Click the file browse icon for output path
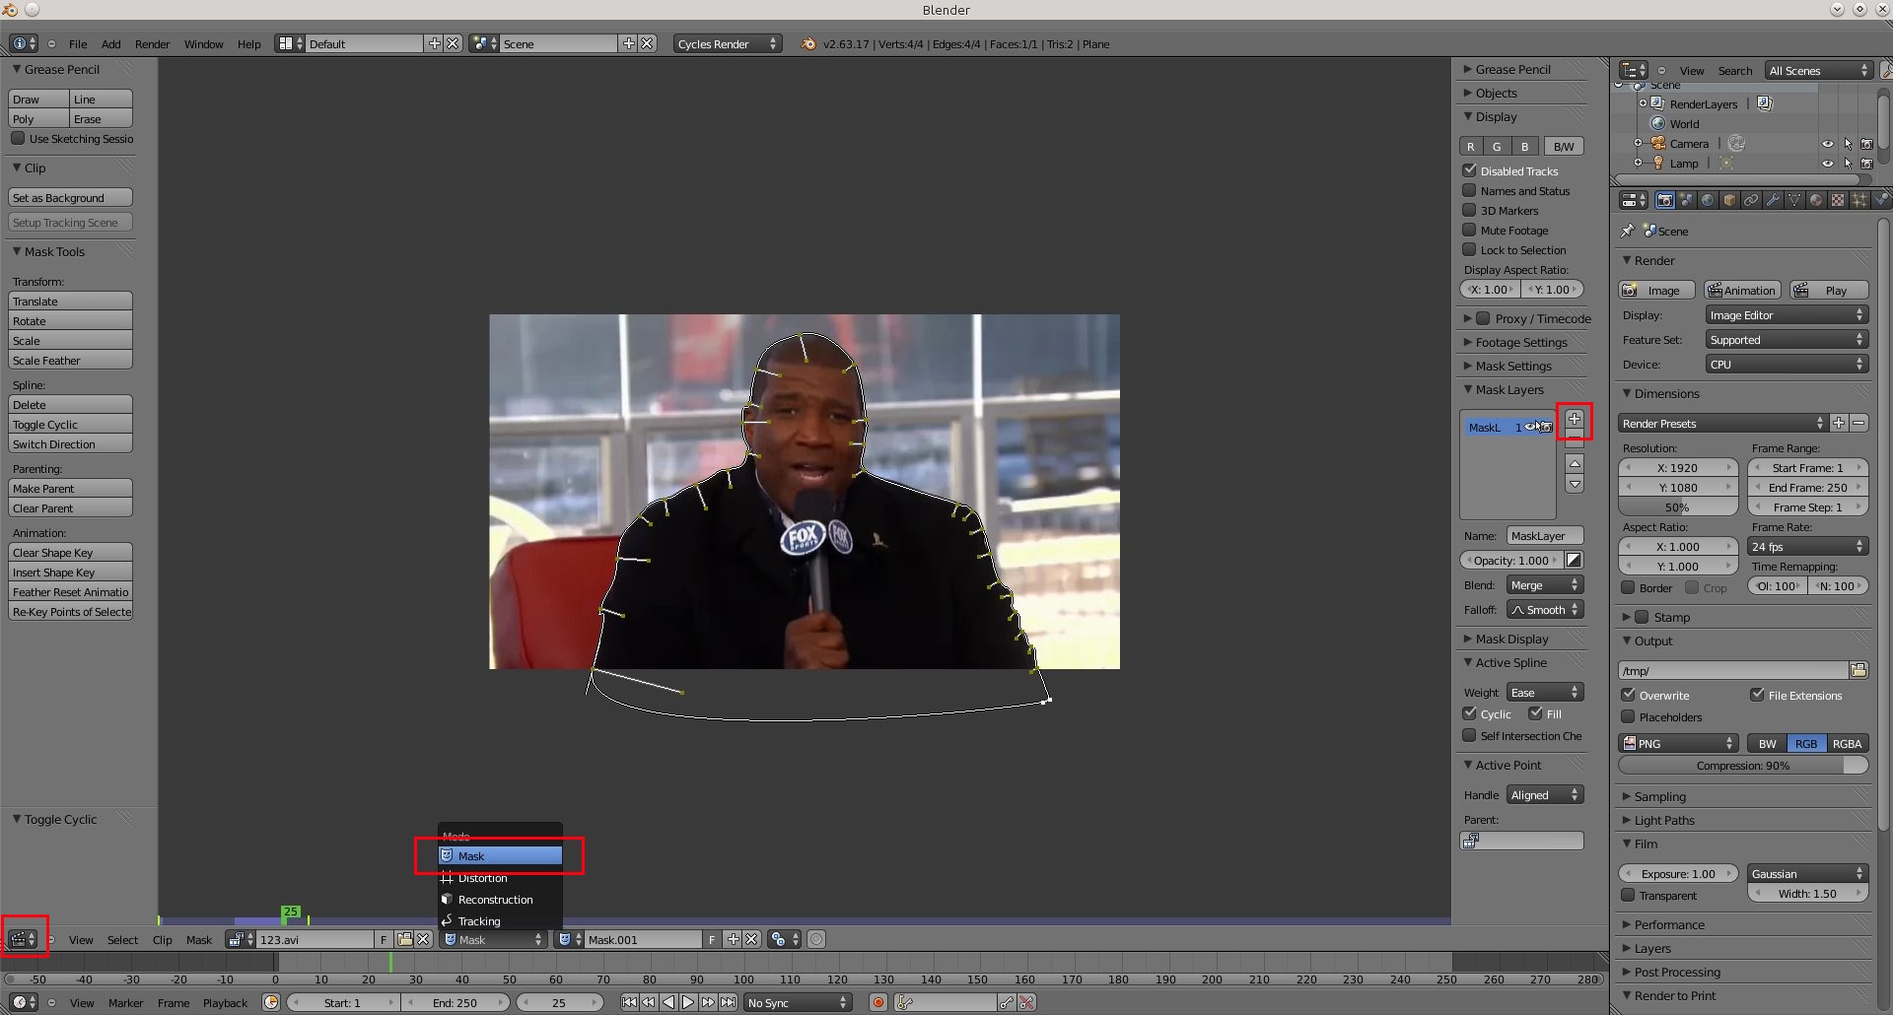The width and height of the screenshot is (1893, 1015). (1858, 670)
